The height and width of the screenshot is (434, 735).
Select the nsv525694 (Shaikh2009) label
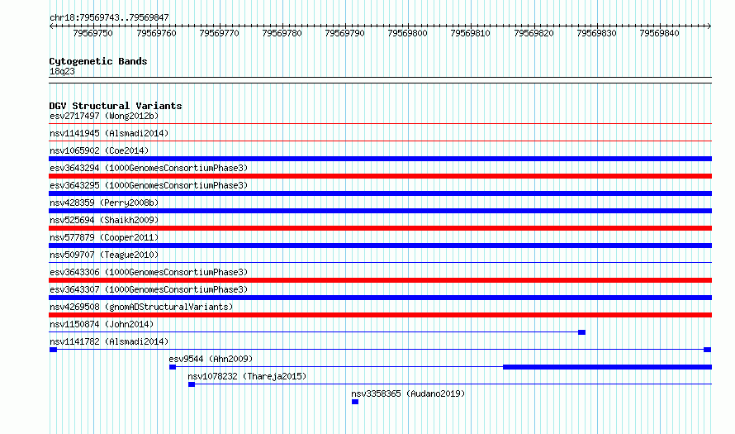pos(104,220)
